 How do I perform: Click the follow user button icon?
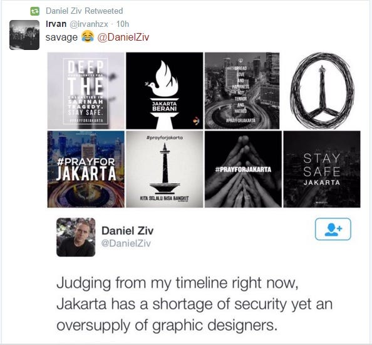[333, 229]
